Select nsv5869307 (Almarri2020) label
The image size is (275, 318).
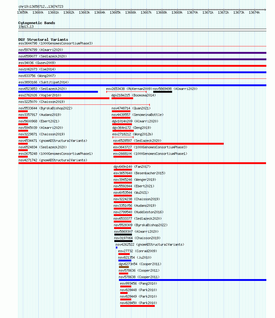136,231
